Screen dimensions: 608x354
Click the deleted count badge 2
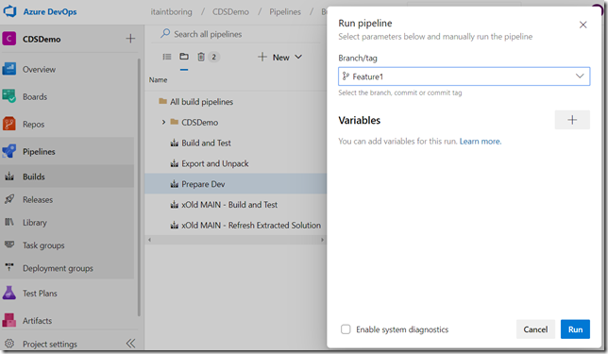[213, 57]
